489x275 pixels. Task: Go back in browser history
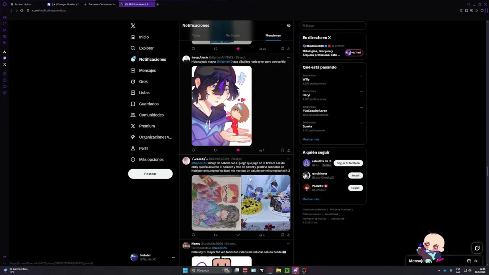coord(11,10)
